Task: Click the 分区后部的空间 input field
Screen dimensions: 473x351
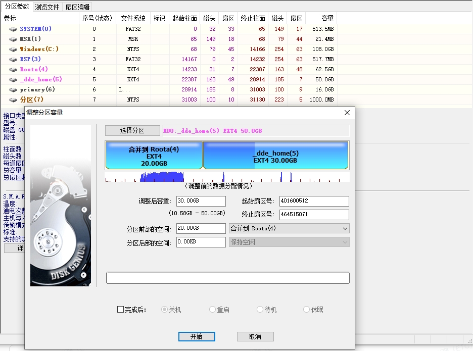Action: point(201,242)
